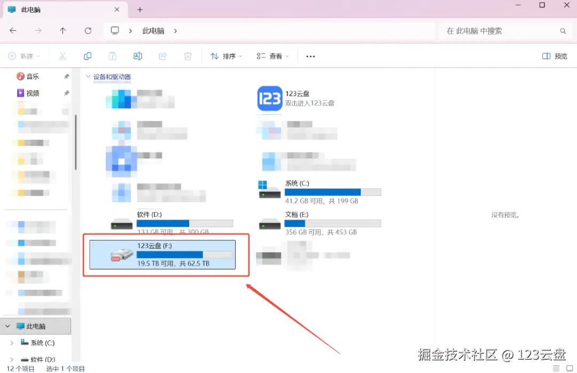Select 此电脑 in navigation pane
577x373 pixels.
coord(36,326)
